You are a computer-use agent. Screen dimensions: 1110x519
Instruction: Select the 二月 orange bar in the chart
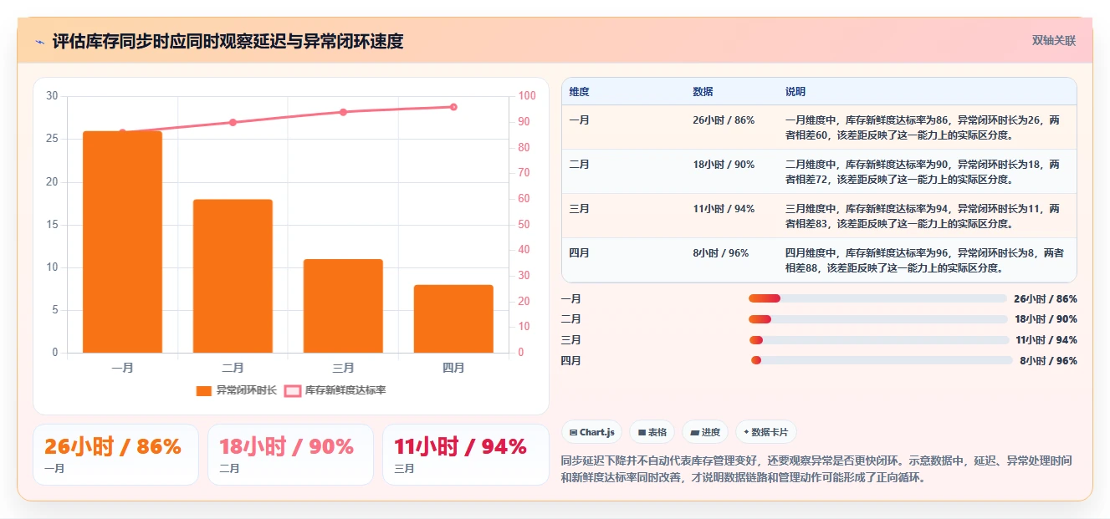[233, 276]
